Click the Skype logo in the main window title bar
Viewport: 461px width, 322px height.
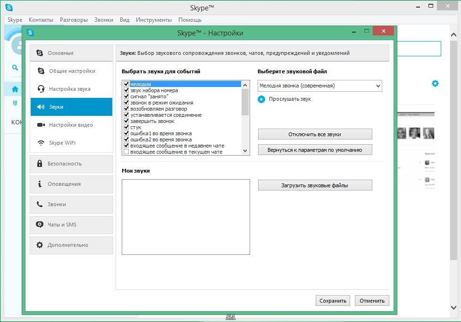tap(9, 8)
